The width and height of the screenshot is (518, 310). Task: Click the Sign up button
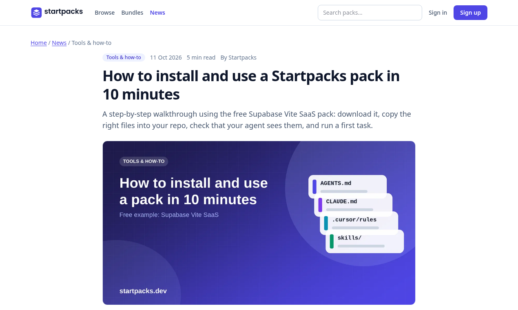(470, 13)
